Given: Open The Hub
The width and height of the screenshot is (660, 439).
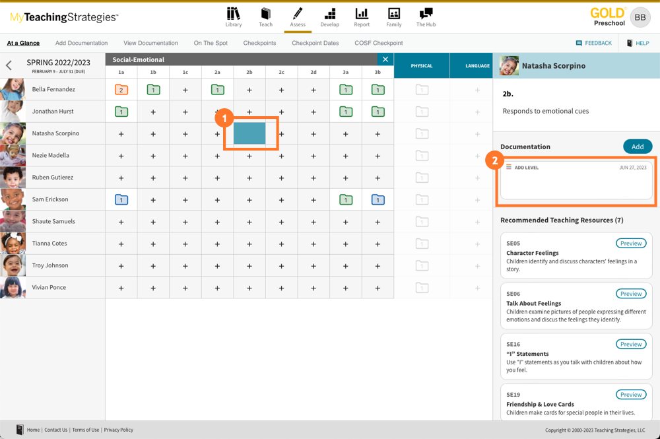Looking at the screenshot, I should [426, 17].
